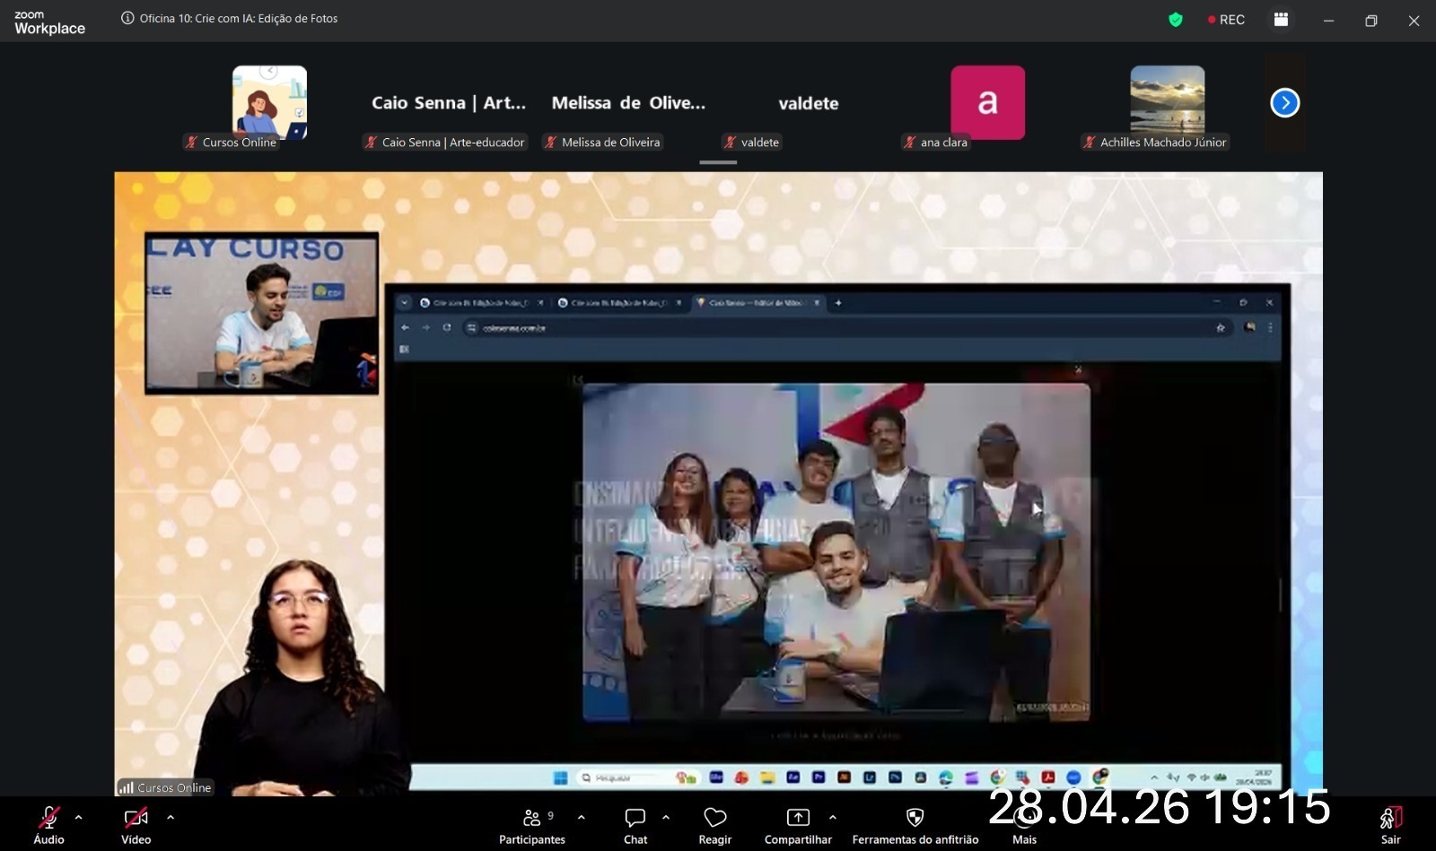Open Ferramentas do anfitrião shield icon
The image size is (1436, 851).
915,818
